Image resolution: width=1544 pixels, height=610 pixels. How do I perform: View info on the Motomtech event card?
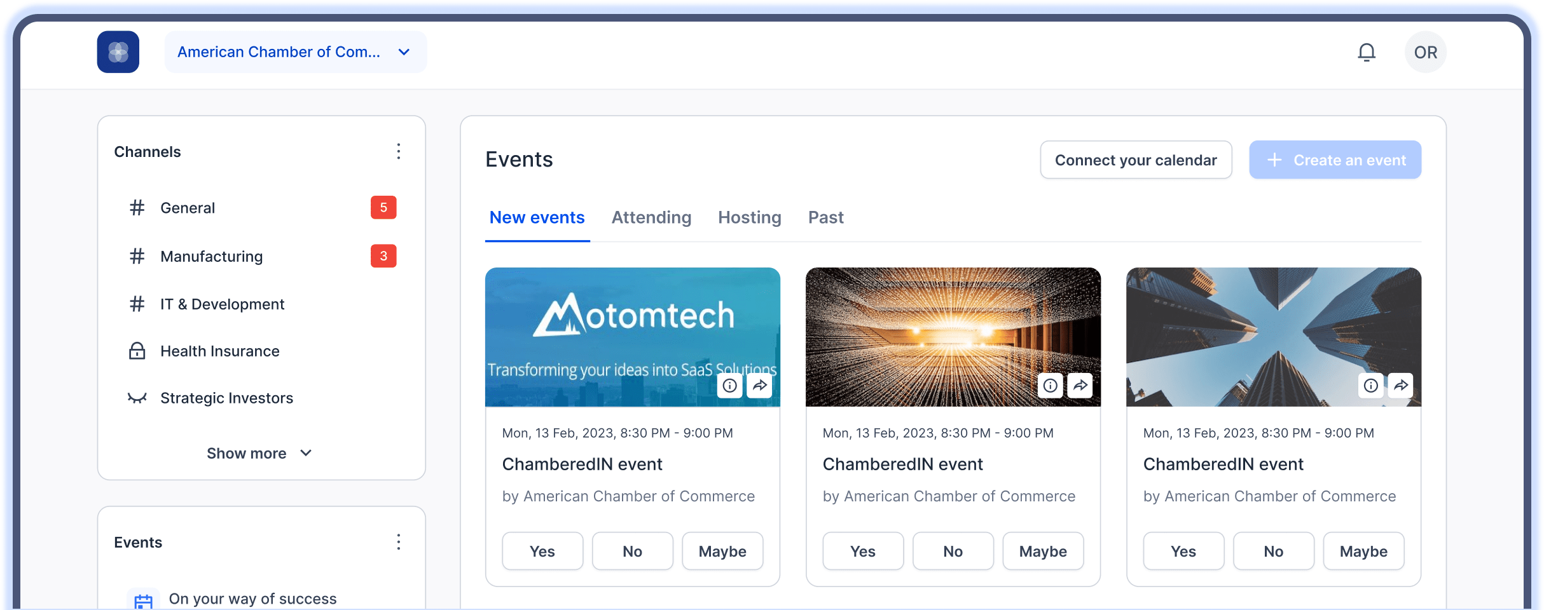coord(729,386)
